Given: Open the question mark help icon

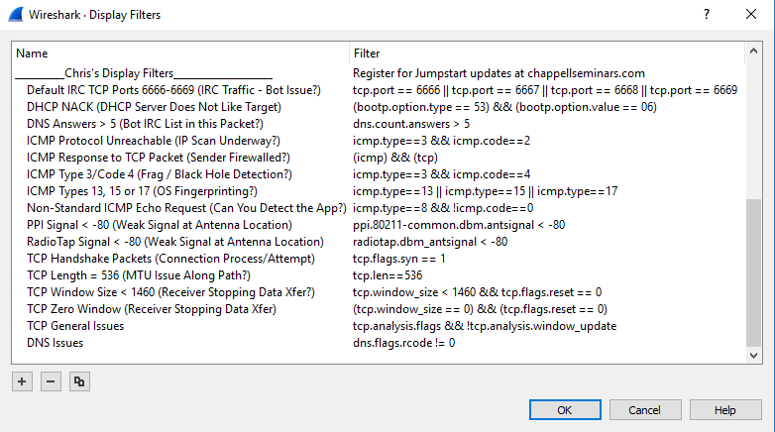Looking at the screenshot, I should 707,14.
